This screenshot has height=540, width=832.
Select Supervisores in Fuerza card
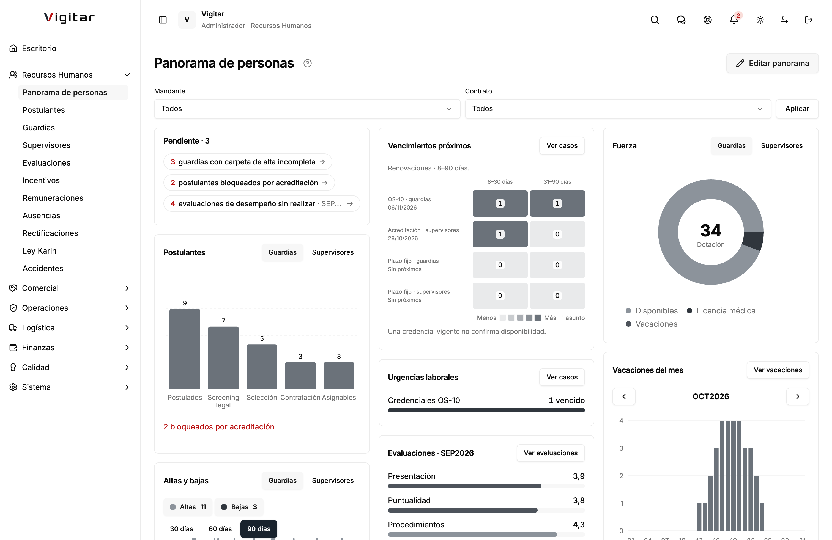[782, 146]
